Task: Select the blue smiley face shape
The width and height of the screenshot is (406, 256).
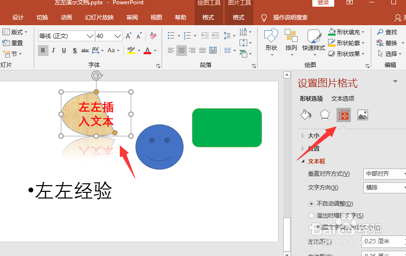Action: pos(160,147)
